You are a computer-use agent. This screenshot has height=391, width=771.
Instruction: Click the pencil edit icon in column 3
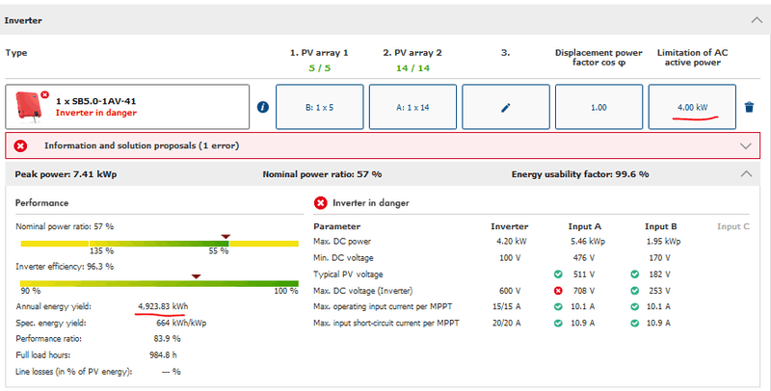[x=504, y=107]
